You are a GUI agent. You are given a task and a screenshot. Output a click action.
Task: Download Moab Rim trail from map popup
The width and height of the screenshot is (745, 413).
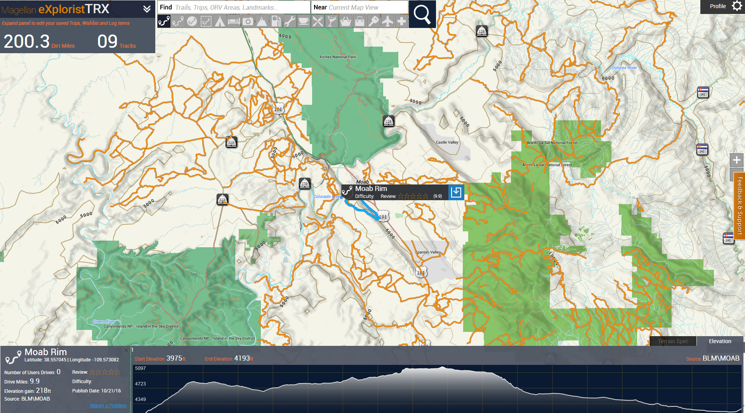point(456,192)
